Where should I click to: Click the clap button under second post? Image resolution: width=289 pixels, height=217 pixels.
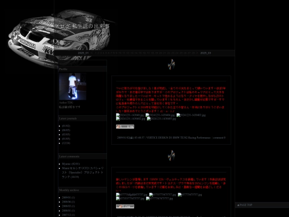pos(125,206)
